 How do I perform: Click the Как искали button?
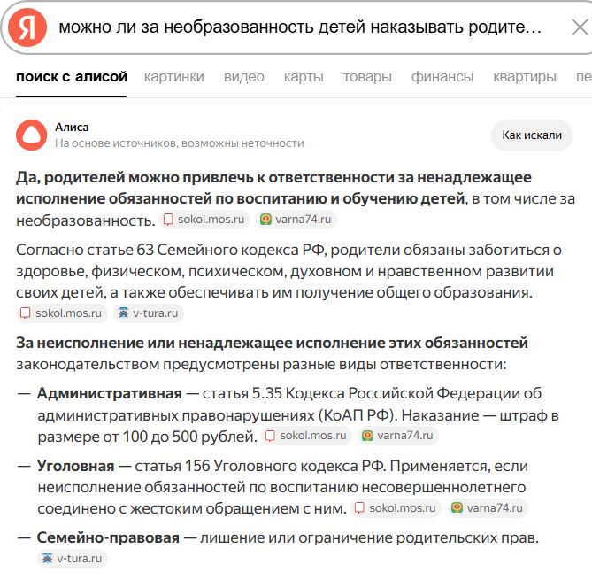532,135
